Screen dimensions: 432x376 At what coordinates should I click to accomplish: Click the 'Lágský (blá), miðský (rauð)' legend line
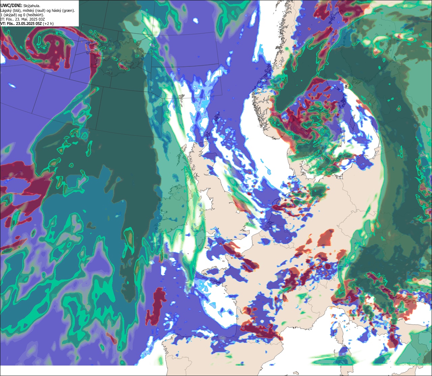point(38,10)
